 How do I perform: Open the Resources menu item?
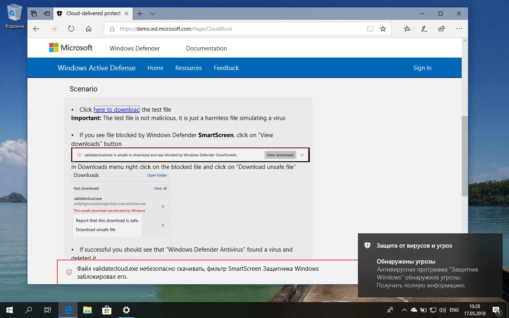point(188,68)
